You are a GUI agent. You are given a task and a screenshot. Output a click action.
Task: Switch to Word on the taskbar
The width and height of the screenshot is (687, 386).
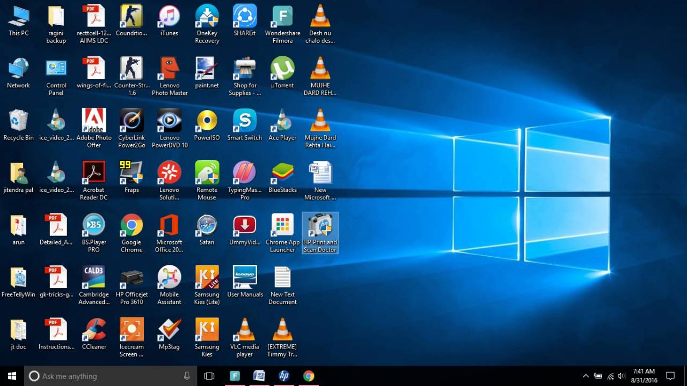click(x=259, y=376)
